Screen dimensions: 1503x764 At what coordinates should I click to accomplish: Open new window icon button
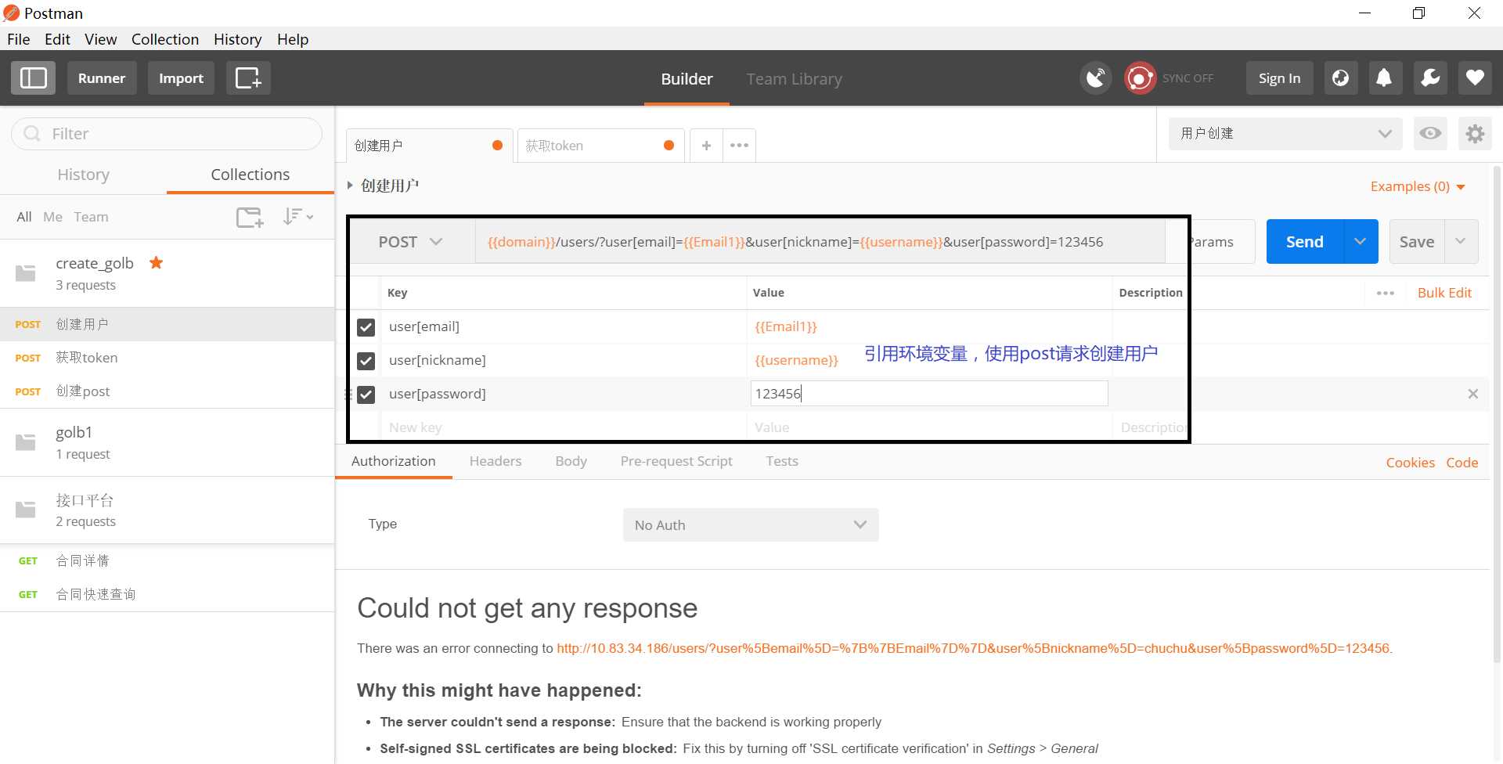248,78
